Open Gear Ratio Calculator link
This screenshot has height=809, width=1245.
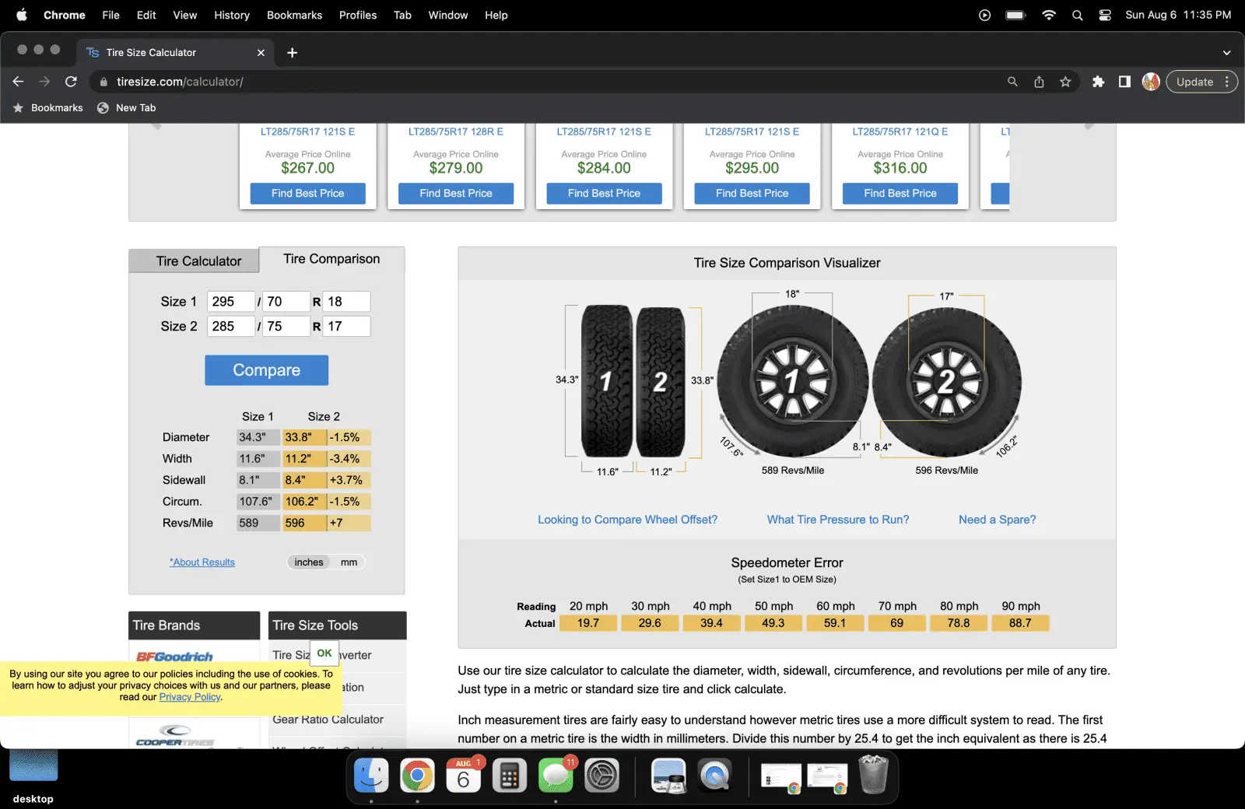point(328,720)
